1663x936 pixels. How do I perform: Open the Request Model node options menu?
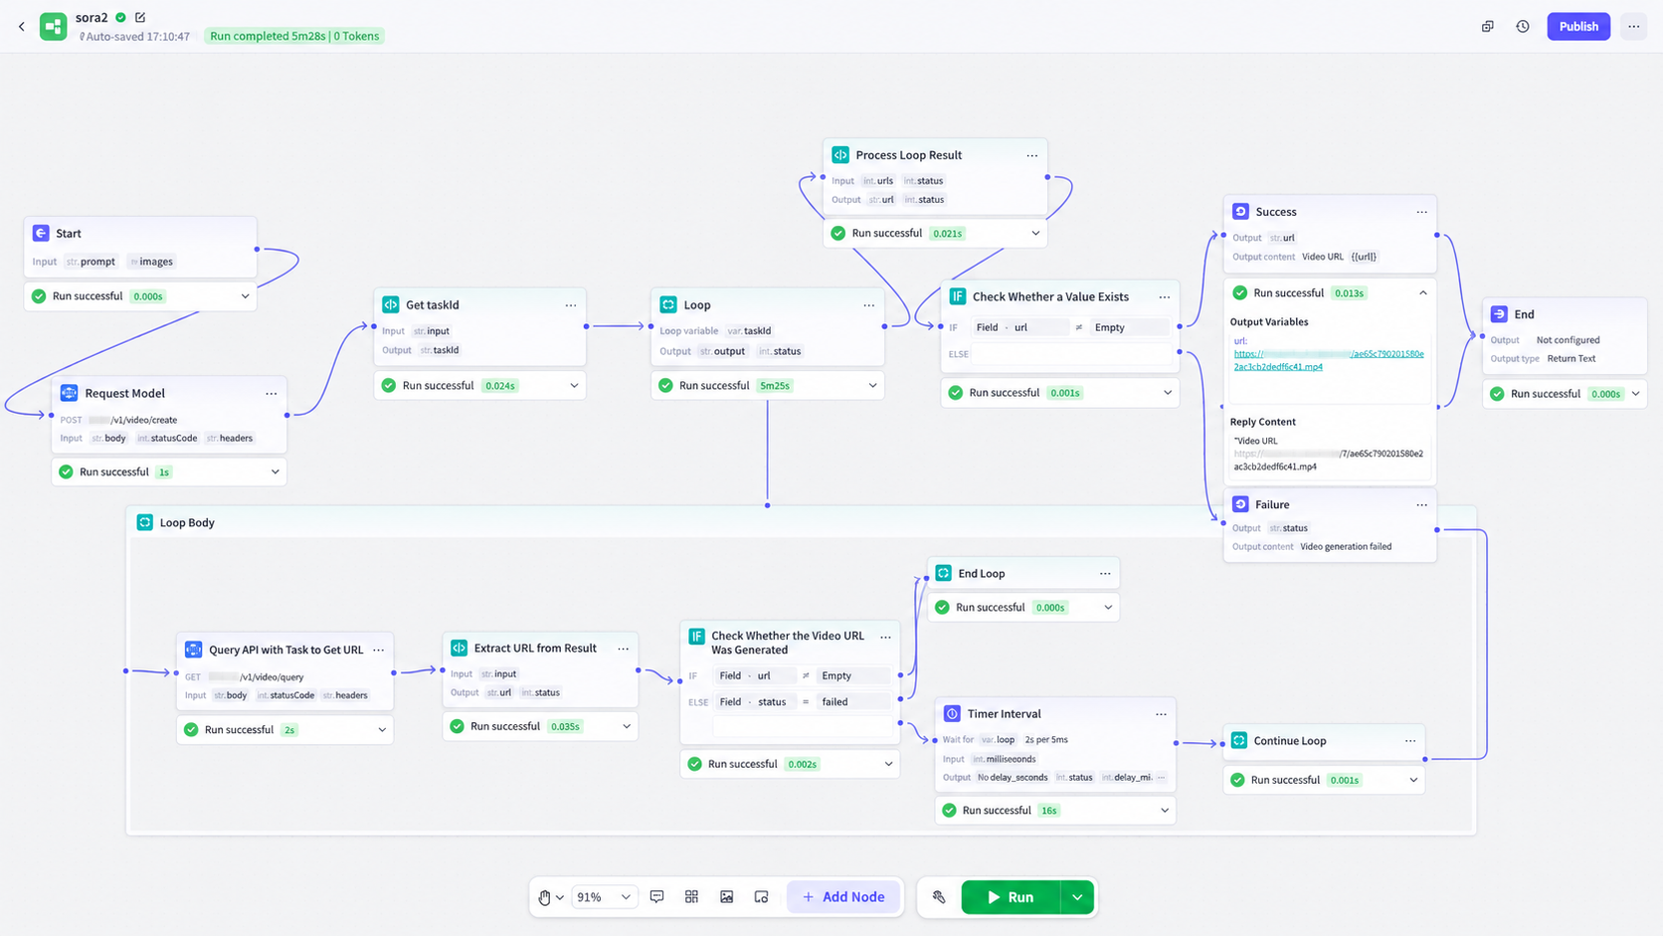pos(271,394)
